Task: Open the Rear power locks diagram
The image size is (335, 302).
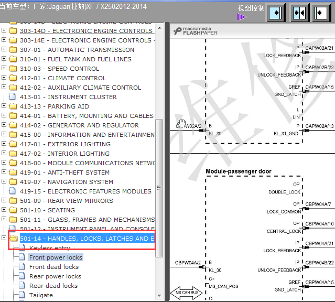Action: (56, 276)
